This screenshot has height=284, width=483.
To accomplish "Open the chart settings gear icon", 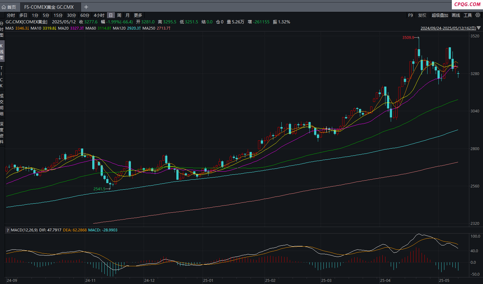I will (x=478, y=15).
